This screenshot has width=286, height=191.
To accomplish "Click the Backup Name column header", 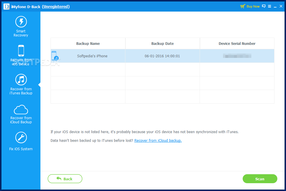I will tap(88, 43).
